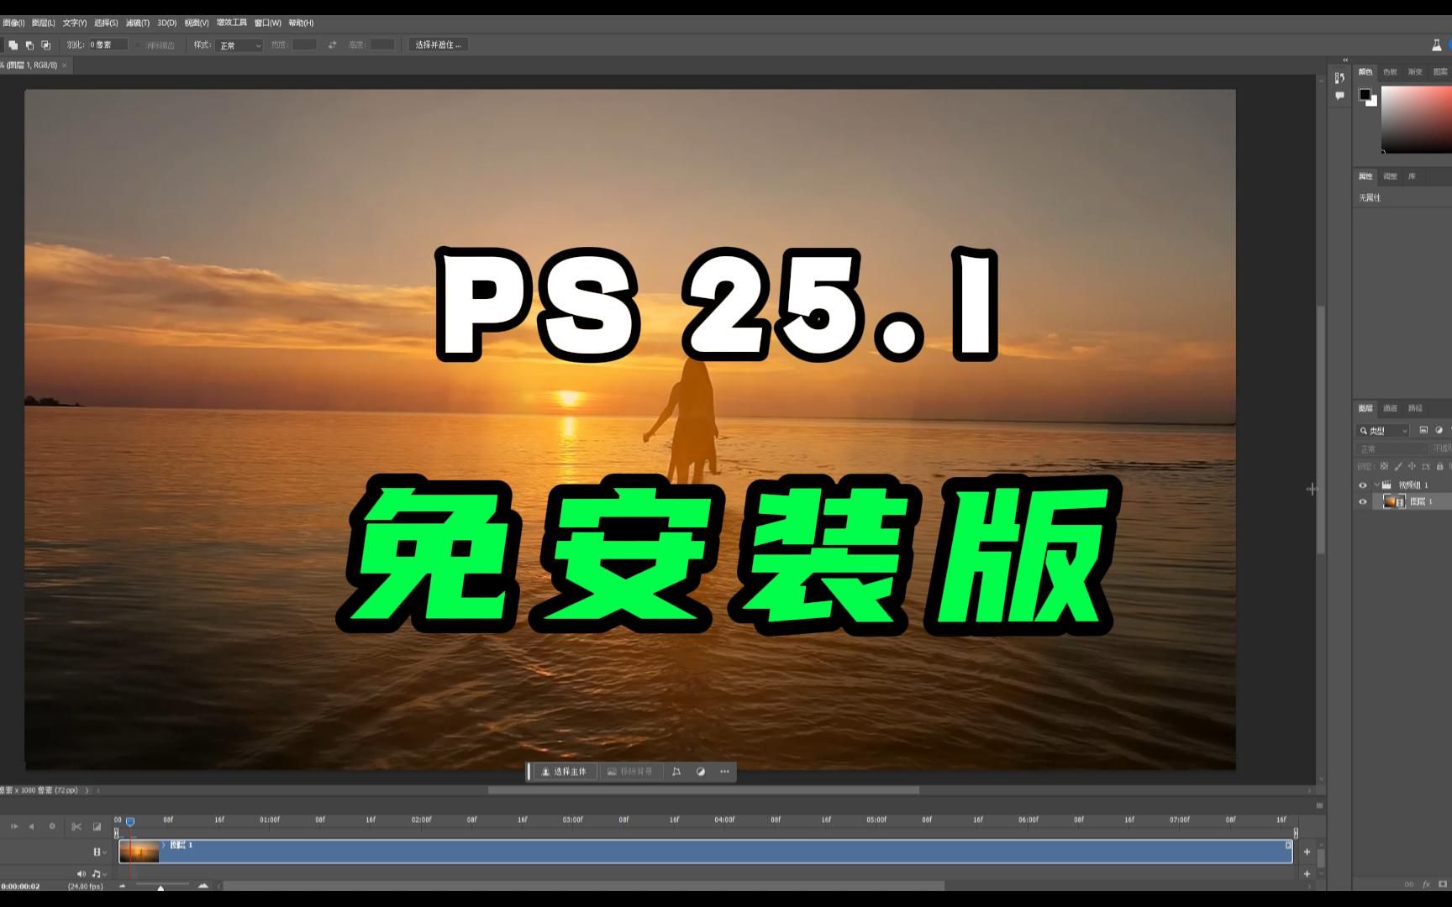The height and width of the screenshot is (907, 1452).
Task: Click the background color swatch
Action: click(1373, 102)
